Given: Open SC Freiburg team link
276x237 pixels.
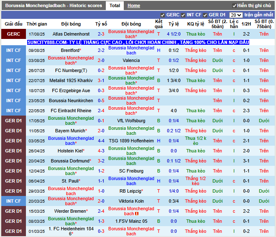Looking at the screenshot, I should pyautogui.click(x=131, y=171).
